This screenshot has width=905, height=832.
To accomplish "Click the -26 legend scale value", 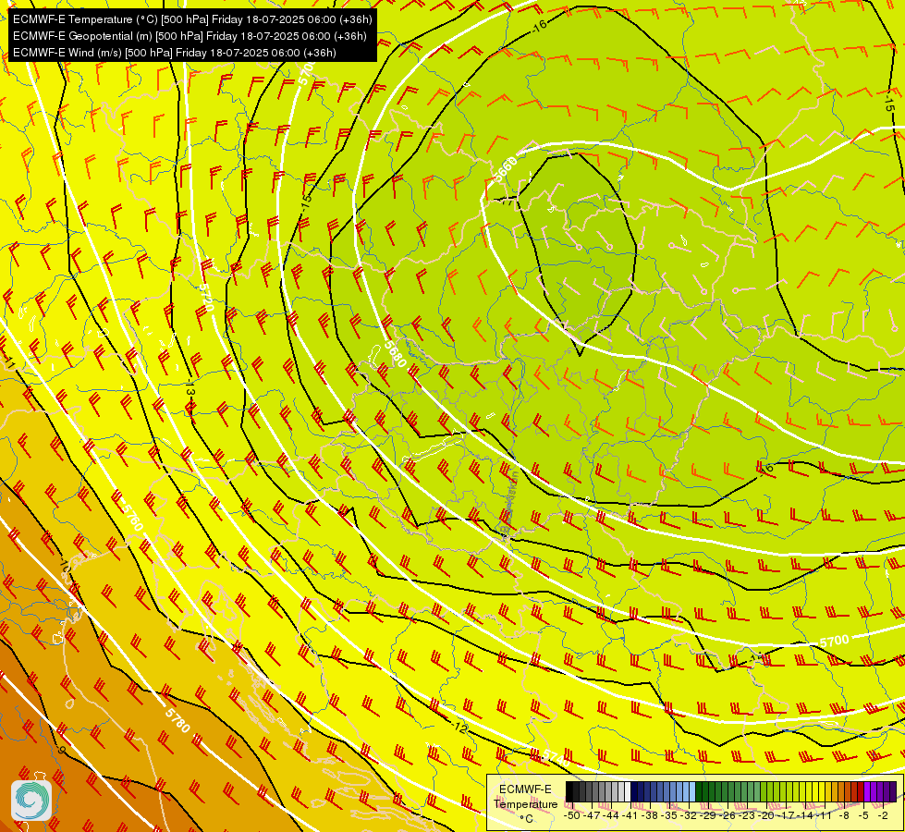I will coord(728,815).
